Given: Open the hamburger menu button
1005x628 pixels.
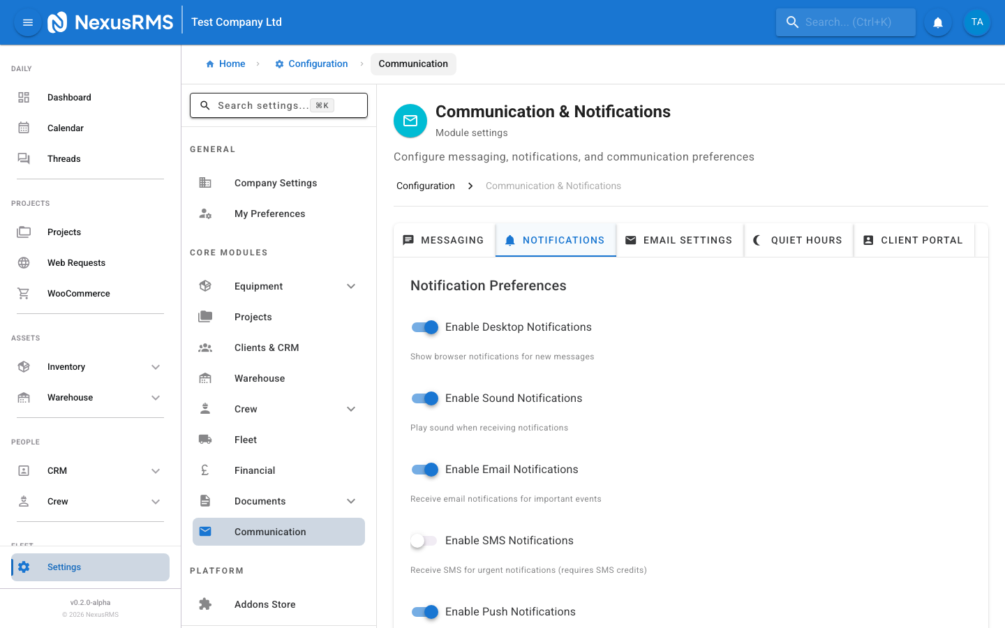Looking at the screenshot, I should (28, 22).
